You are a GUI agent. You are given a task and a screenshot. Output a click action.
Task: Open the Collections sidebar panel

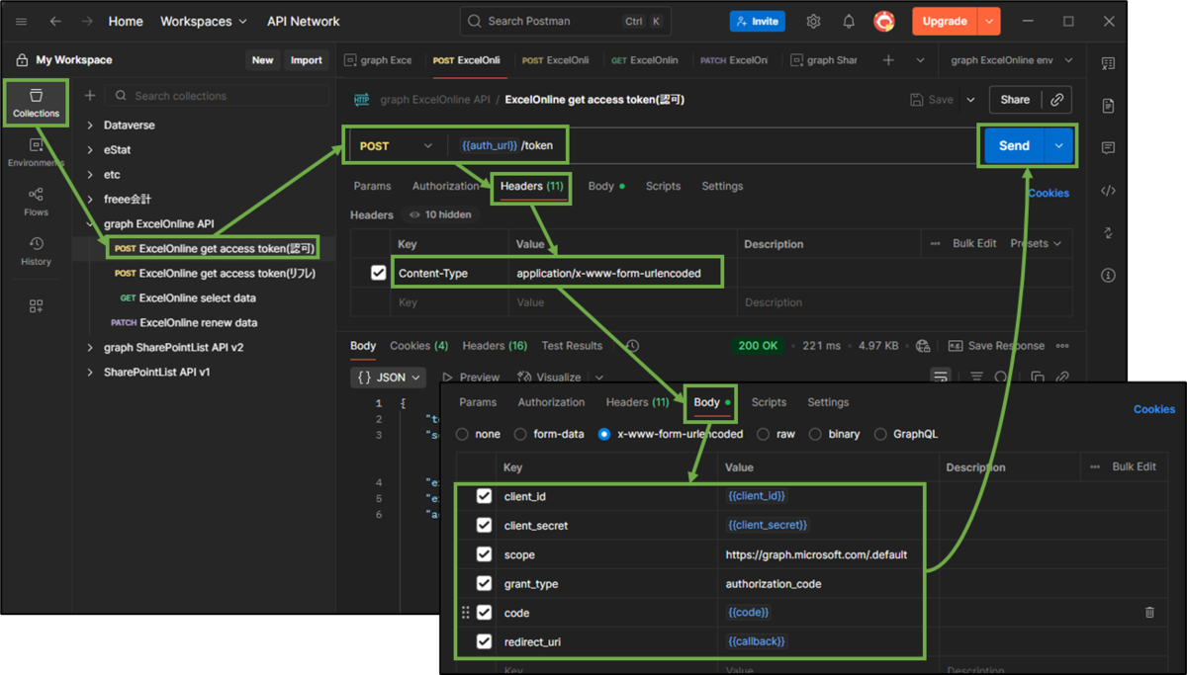point(37,103)
